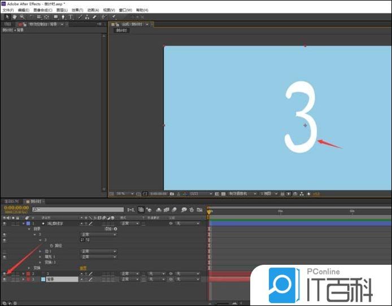Open the 窗口(W) menu
The height and width of the screenshot is (306, 392).
124,10
